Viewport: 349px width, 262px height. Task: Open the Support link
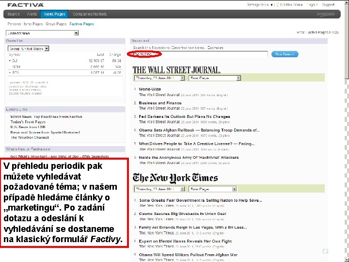[328, 5]
